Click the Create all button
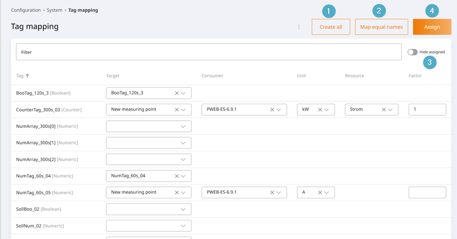Image resolution: width=457 pixels, height=239 pixels. click(331, 27)
